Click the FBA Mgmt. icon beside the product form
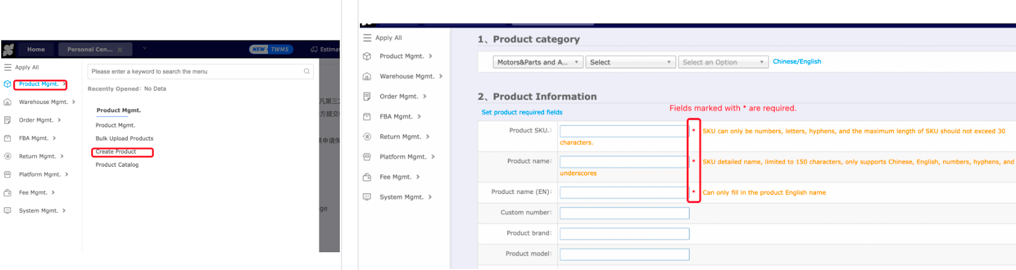The height and width of the screenshot is (270, 1016). (366, 117)
